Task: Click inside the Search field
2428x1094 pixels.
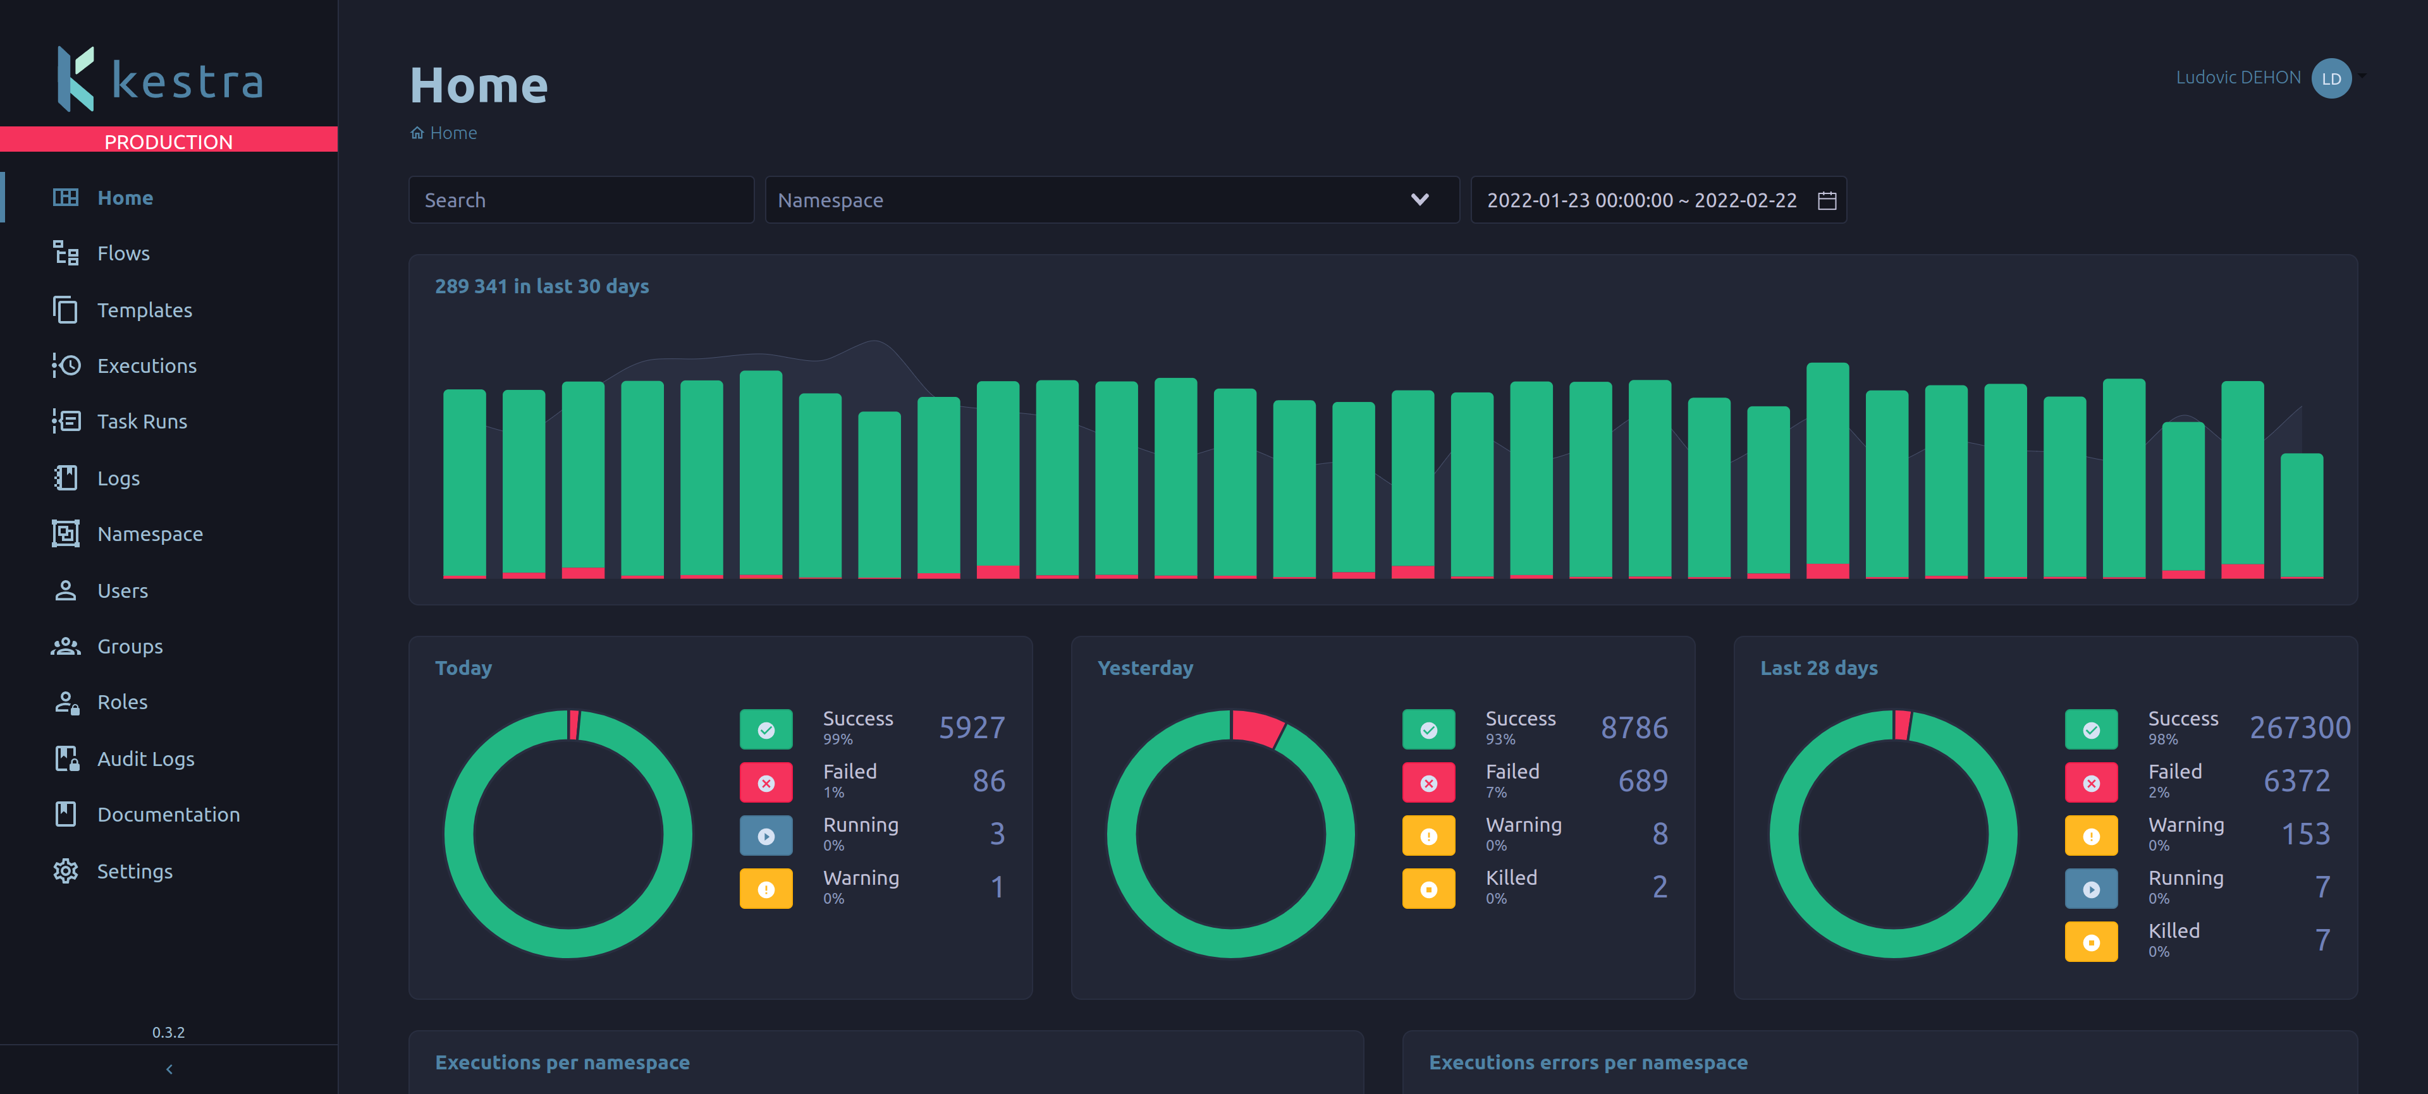Action: coord(580,200)
